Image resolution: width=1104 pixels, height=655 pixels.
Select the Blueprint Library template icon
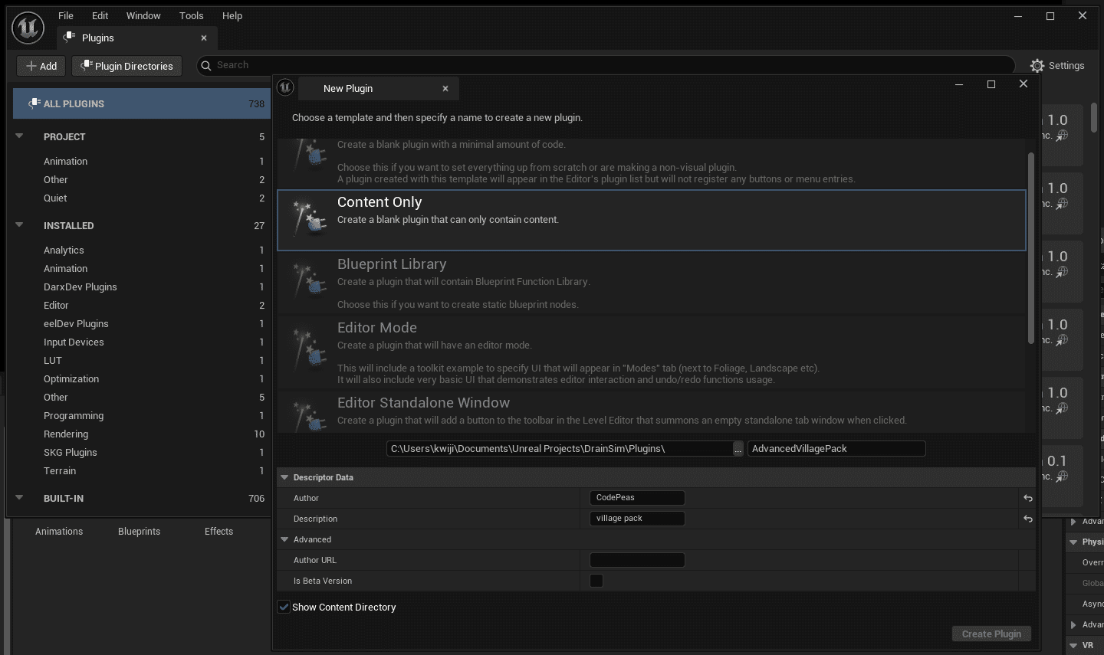[309, 280]
